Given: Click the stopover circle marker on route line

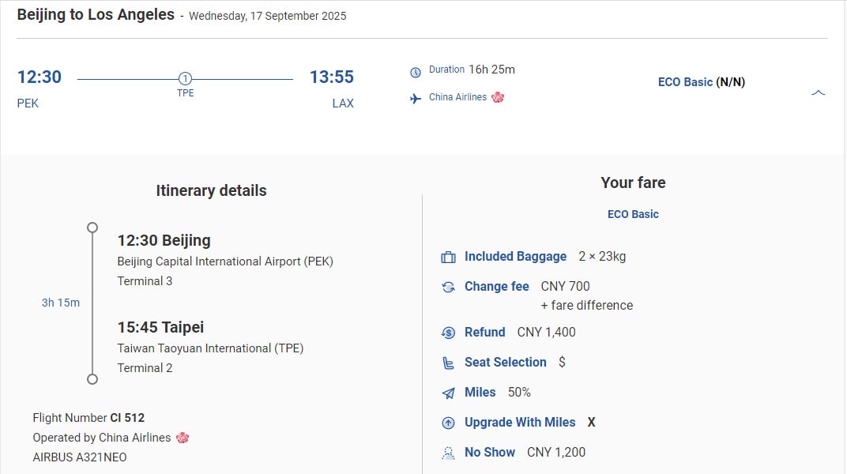Looking at the screenshot, I should 185,78.
